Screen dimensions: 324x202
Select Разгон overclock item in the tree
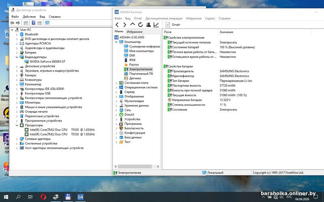tap(134, 65)
